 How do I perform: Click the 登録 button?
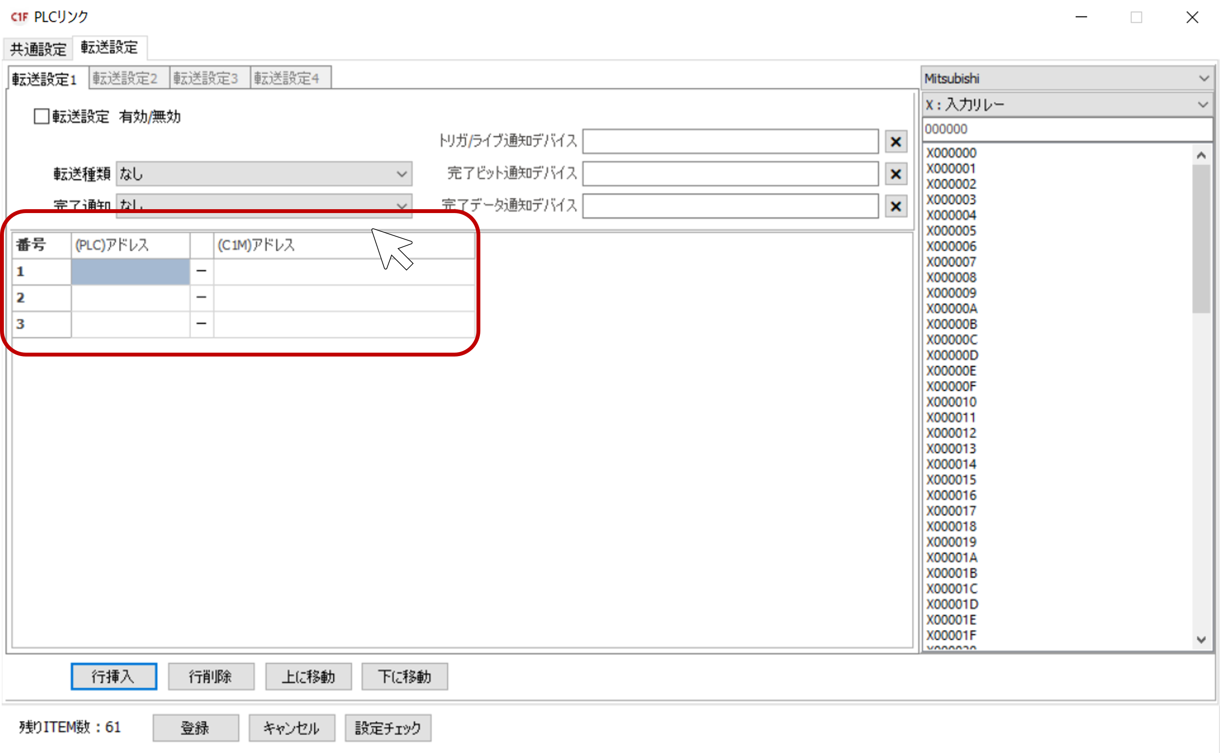click(195, 728)
